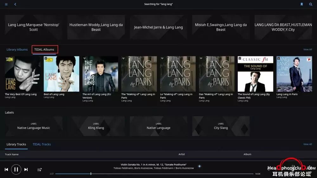Open Lang Lang;Marquese 'Nonstop' Scott artist
This screenshot has height=178, width=317.
[34, 27]
